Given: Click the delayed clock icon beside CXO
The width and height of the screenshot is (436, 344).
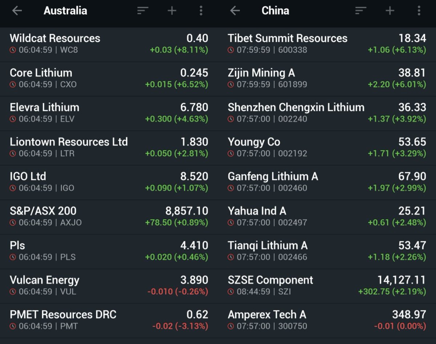Looking at the screenshot, I should point(13,85).
